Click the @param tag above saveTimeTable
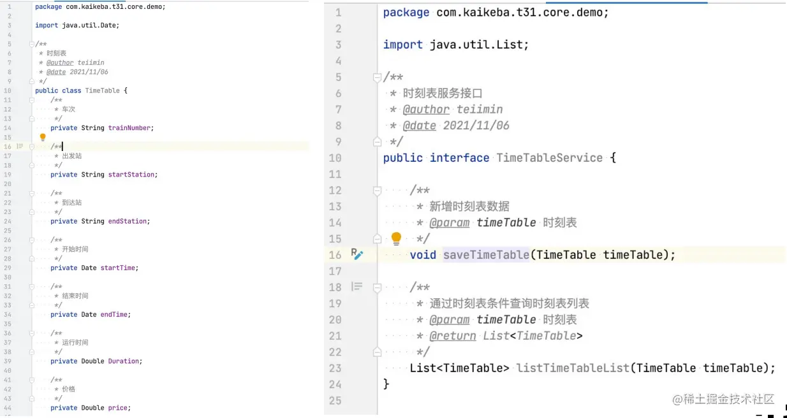The image size is (787, 418). point(450,222)
